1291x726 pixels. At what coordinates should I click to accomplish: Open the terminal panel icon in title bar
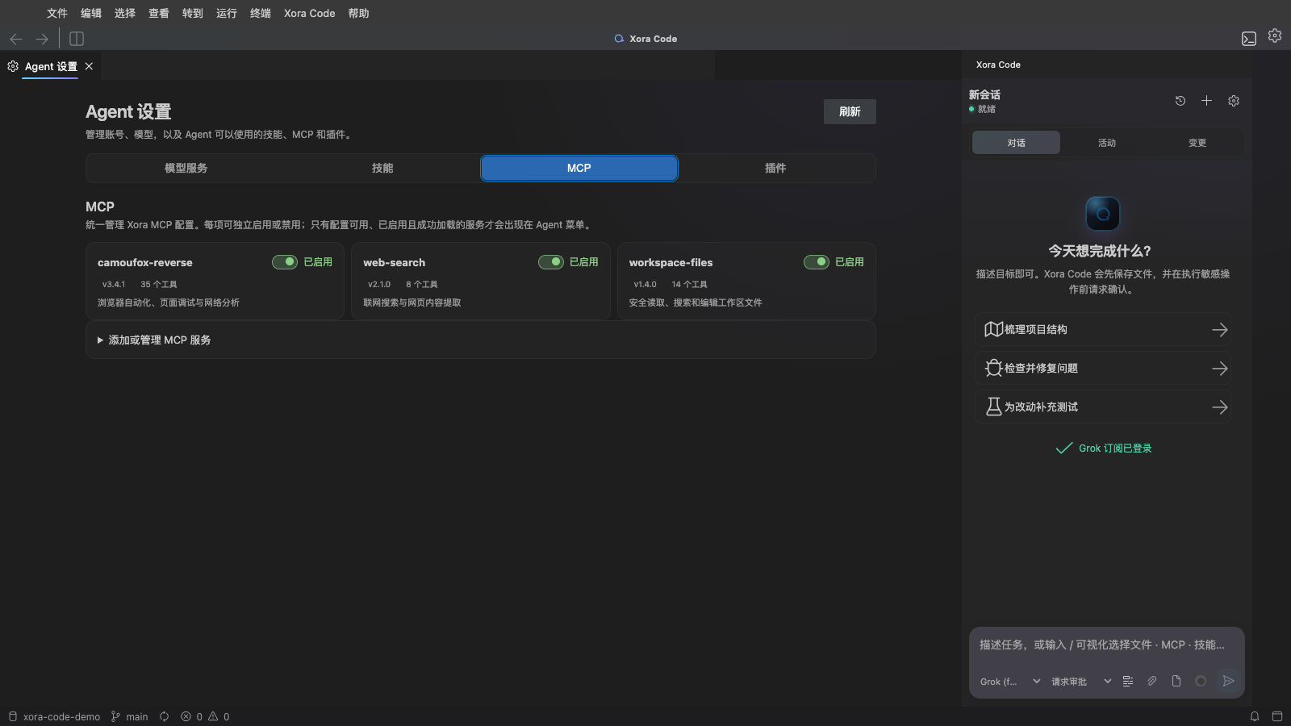pyautogui.click(x=1249, y=39)
